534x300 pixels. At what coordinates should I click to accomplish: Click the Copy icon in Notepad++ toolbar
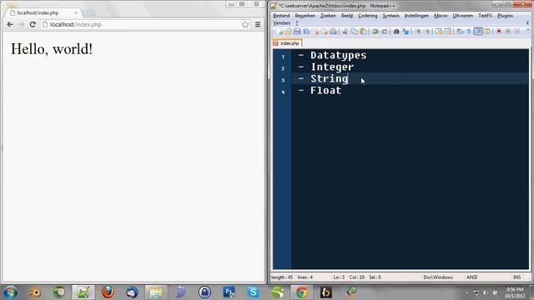click(x=354, y=32)
